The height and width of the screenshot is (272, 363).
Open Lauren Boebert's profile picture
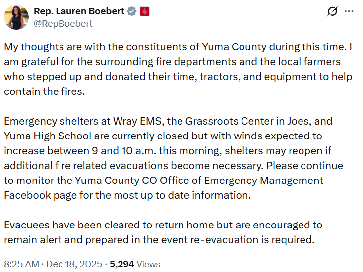(x=16, y=17)
